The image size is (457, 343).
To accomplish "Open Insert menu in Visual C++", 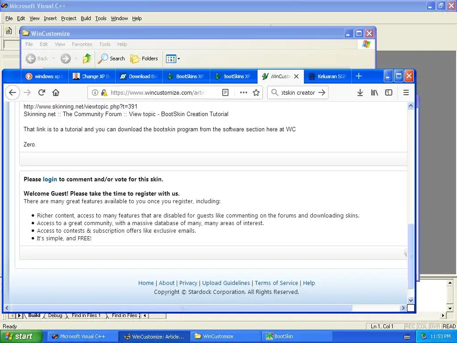I will tap(50, 18).
